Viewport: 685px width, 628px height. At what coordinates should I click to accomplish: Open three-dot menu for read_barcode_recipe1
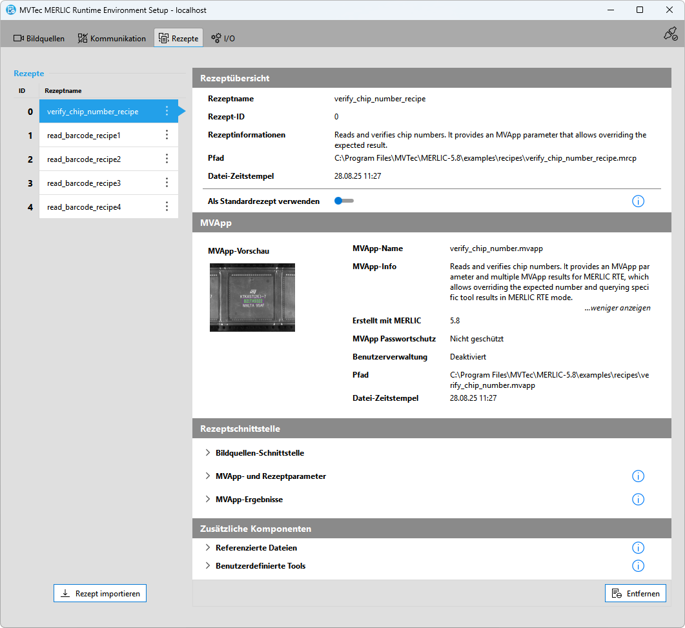click(x=167, y=135)
